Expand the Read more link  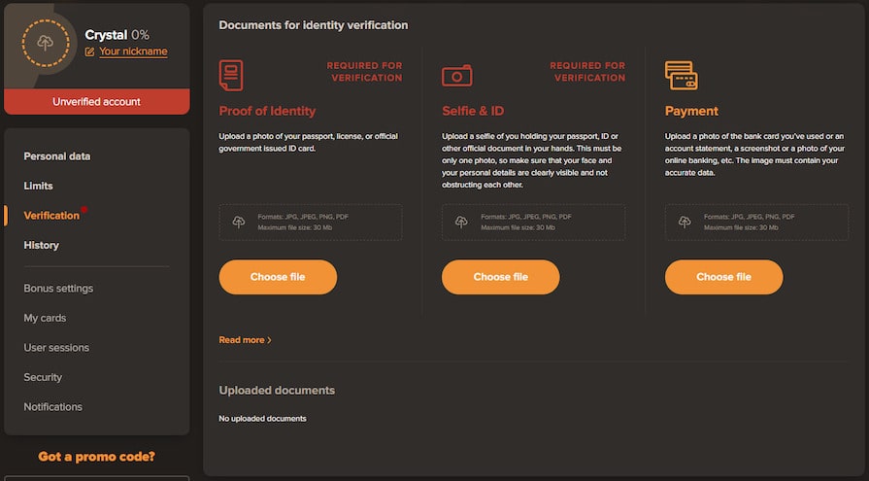245,340
